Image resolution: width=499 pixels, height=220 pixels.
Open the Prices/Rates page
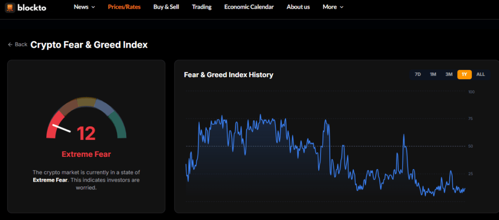tap(124, 7)
